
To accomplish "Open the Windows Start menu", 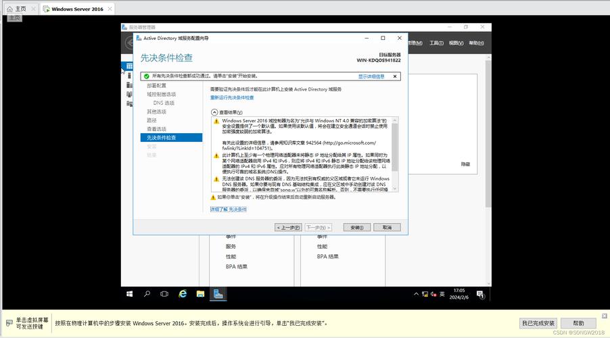I will (x=130, y=294).
